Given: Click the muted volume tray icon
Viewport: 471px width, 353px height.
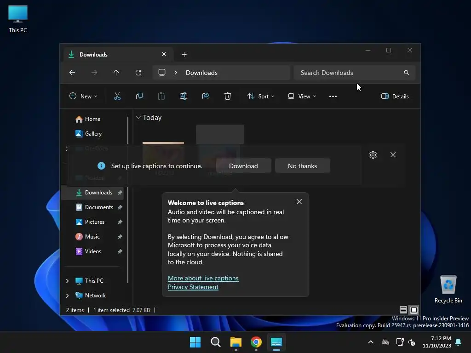Looking at the screenshot, I should point(412,342).
